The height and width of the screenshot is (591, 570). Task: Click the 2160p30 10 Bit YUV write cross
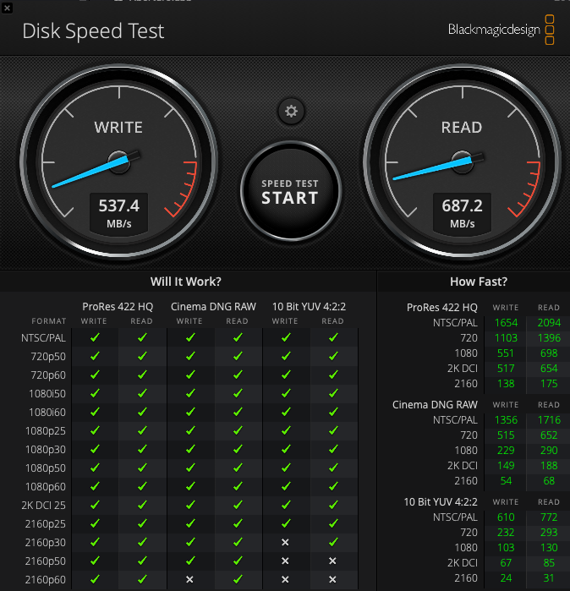tap(285, 542)
